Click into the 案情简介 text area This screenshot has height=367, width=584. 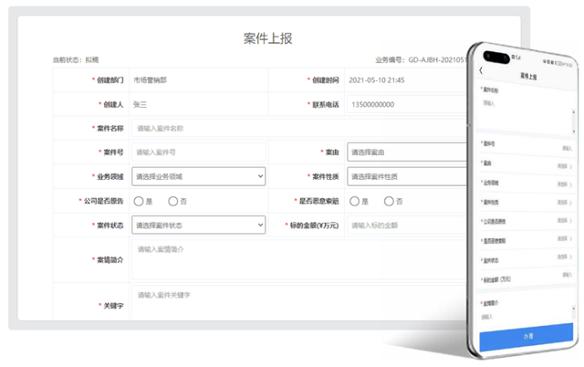pos(301,260)
